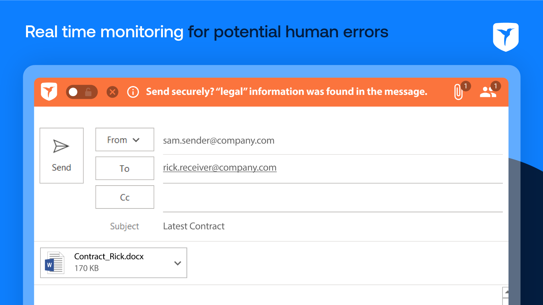Open the attachments paperclip icon
543x305 pixels.
[x=458, y=92]
